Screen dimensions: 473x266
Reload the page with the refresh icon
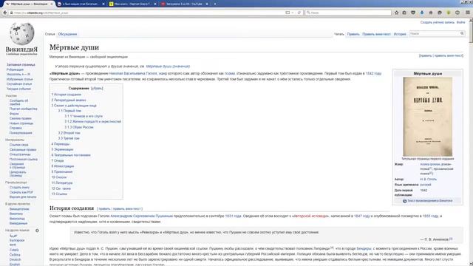click(x=299, y=13)
